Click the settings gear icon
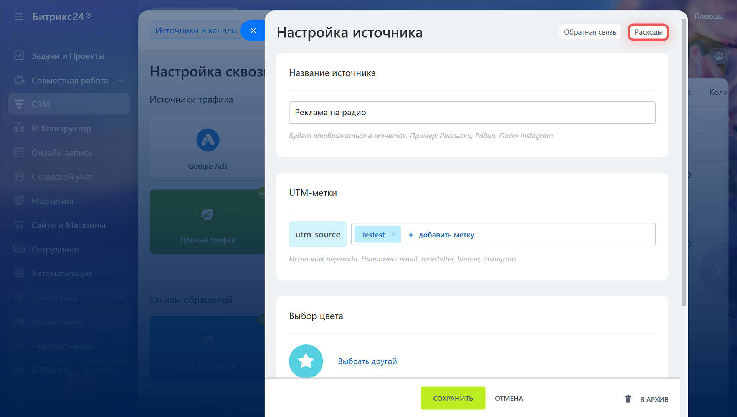The width and height of the screenshot is (737, 417). (718, 56)
